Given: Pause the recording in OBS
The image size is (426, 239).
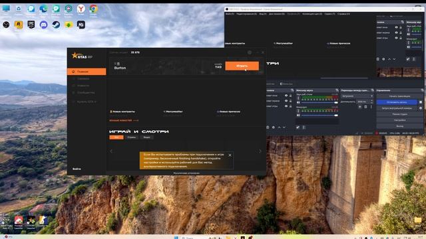Looking at the screenshot, I should click(x=421, y=102).
